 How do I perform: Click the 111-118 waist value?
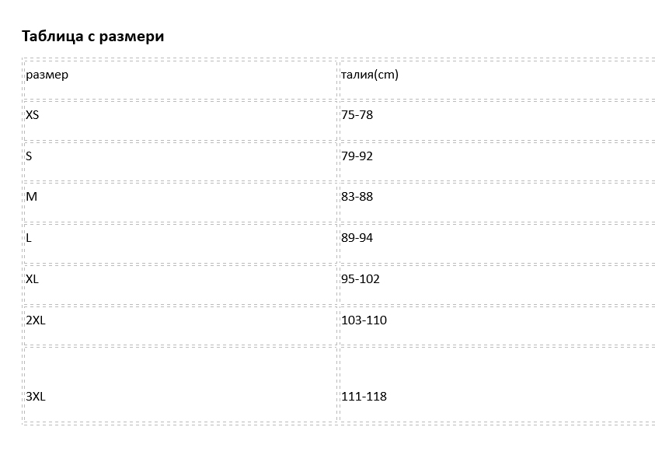(364, 397)
